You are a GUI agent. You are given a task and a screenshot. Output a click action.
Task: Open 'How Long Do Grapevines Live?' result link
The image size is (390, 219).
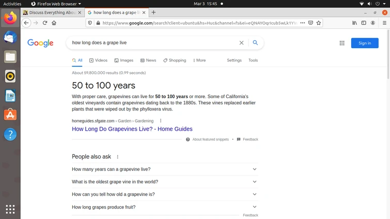pyautogui.click(x=132, y=129)
